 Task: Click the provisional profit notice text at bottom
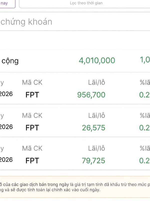click(x=75, y=187)
